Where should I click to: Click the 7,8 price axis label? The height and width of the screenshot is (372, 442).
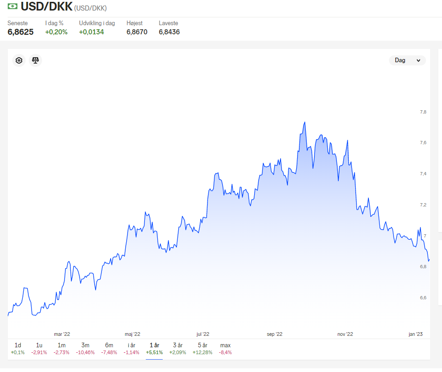pyautogui.click(x=423, y=112)
